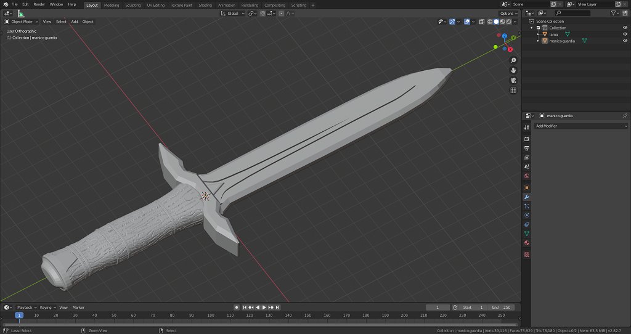Open the File menu
The image size is (631, 334).
tap(15, 4)
